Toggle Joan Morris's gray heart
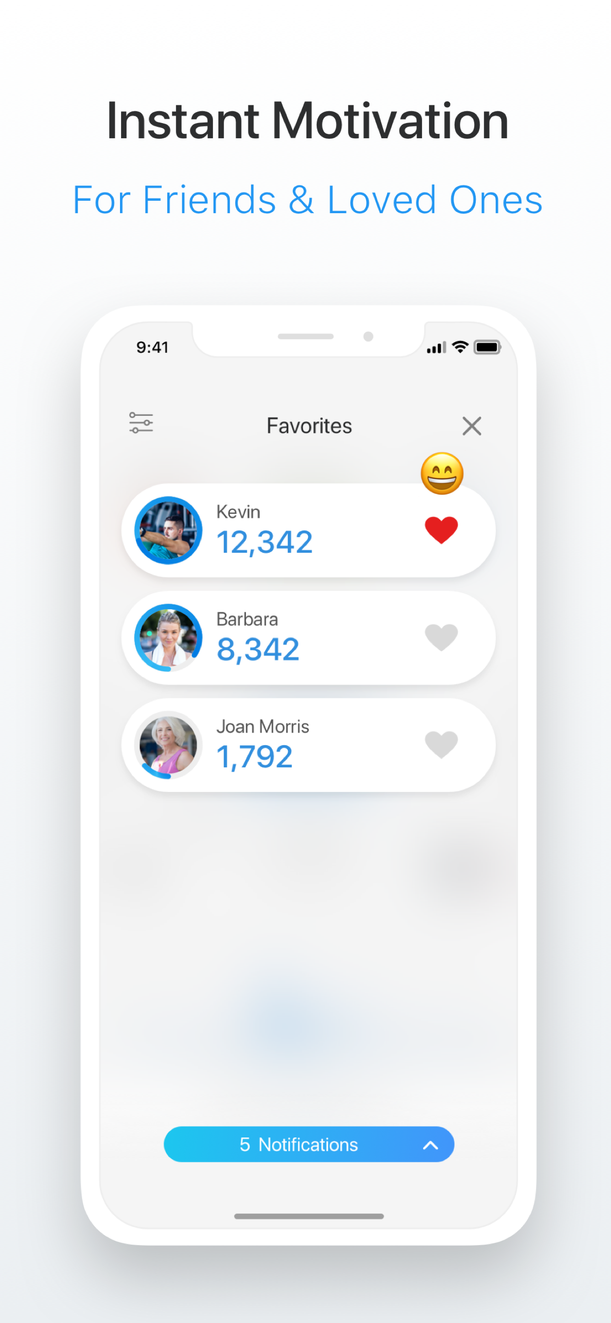611x1323 pixels. click(441, 744)
